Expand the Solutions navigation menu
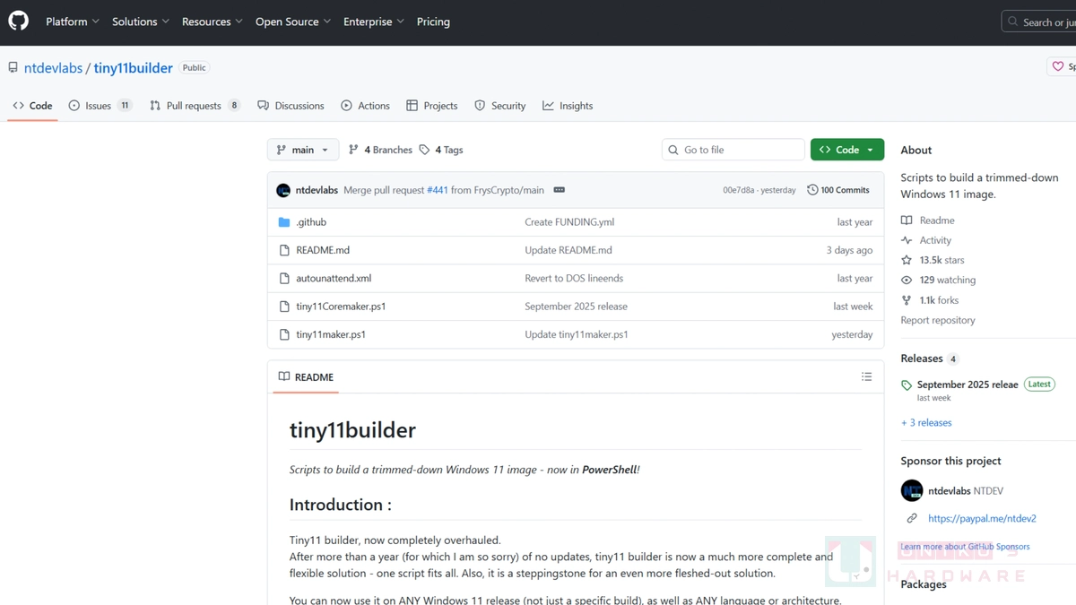Viewport: 1076px width, 605px height. tap(143, 22)
